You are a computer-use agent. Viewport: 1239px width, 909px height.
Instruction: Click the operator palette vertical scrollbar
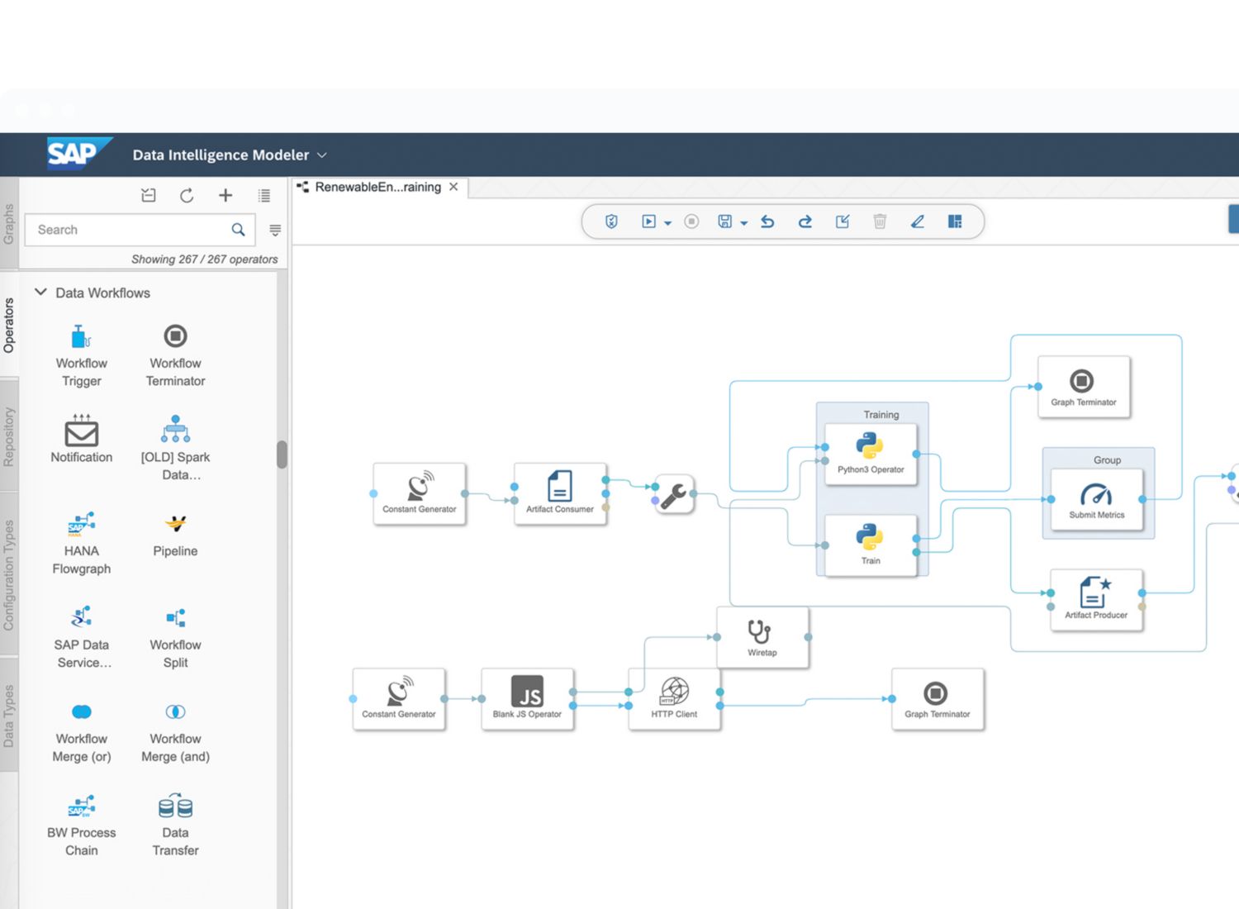[x=282, y=454]
